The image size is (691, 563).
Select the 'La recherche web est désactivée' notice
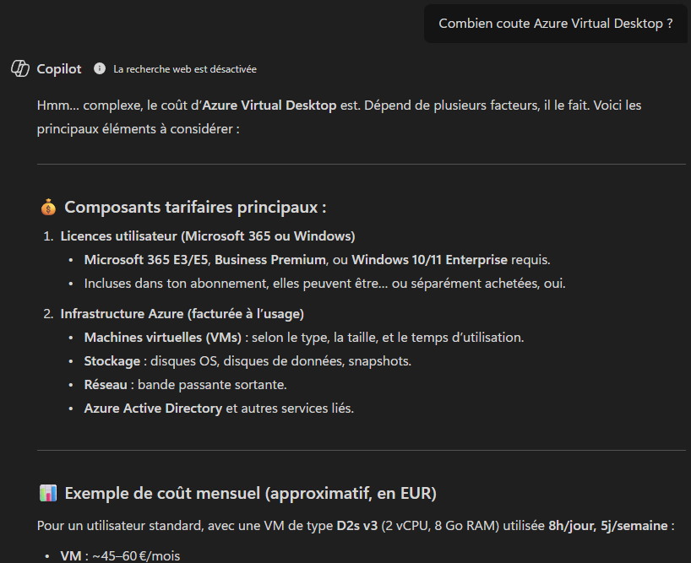[185, 69]
